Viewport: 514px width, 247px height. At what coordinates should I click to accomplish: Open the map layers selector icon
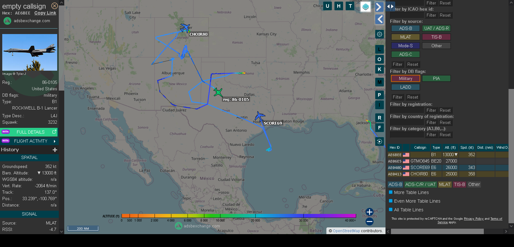[366, 7]
